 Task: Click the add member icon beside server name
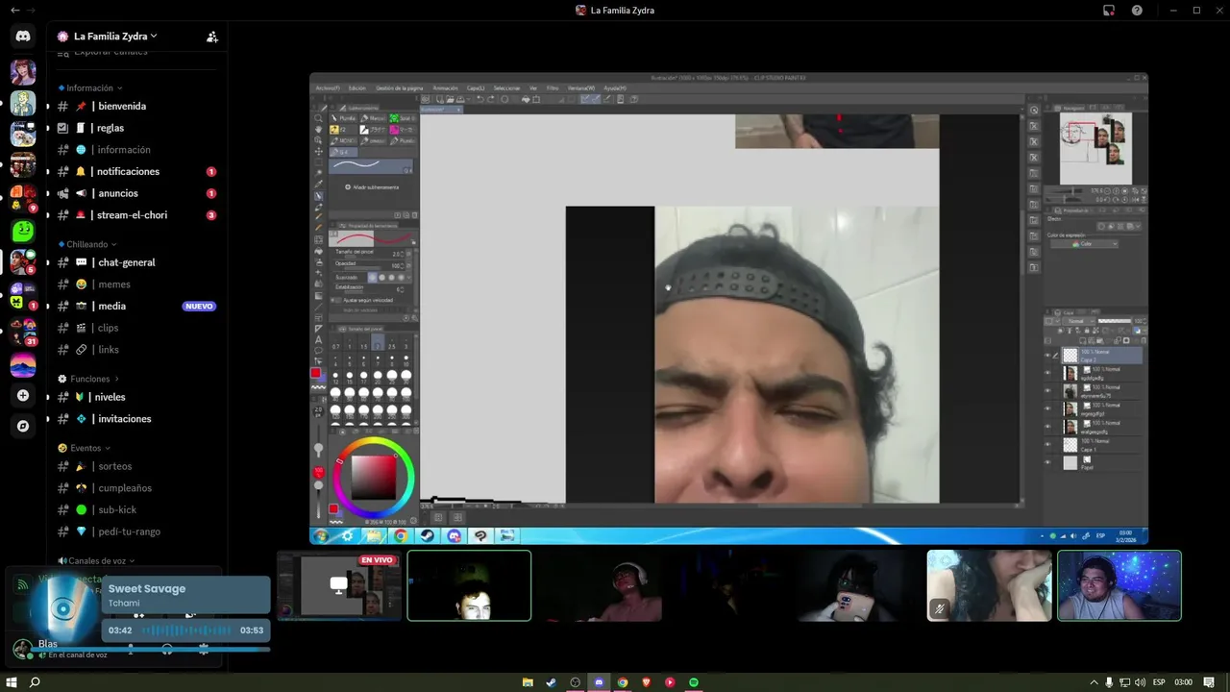point(212,37)
